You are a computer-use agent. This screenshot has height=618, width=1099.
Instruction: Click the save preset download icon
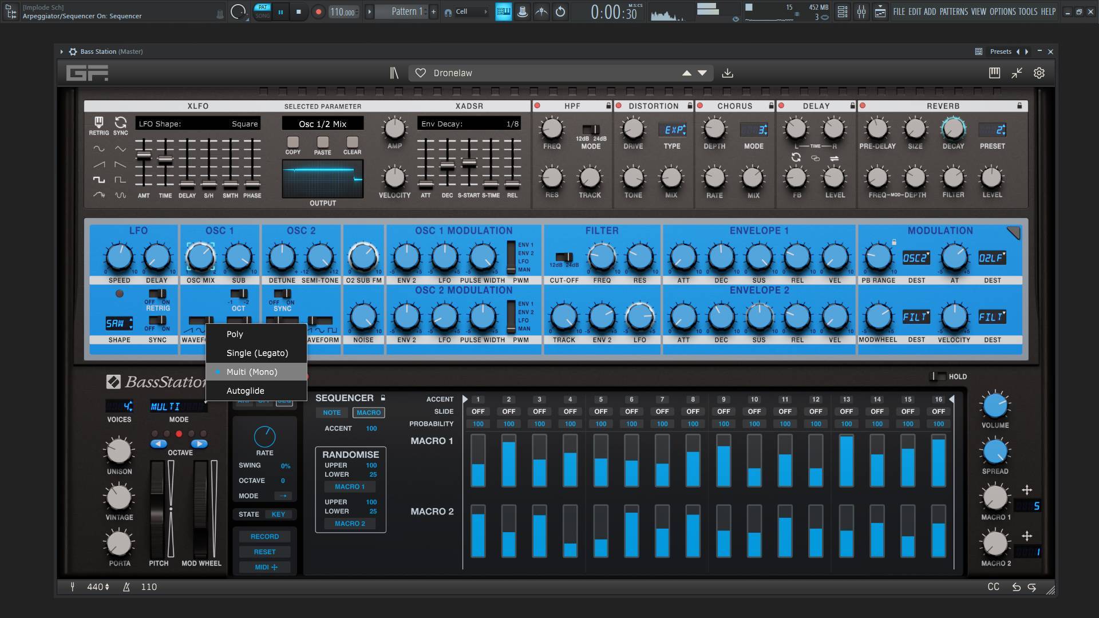(x=728, y=73)
